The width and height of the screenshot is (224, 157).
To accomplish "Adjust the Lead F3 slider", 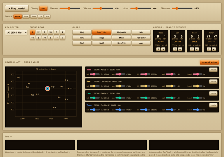I will pos(145,98).
